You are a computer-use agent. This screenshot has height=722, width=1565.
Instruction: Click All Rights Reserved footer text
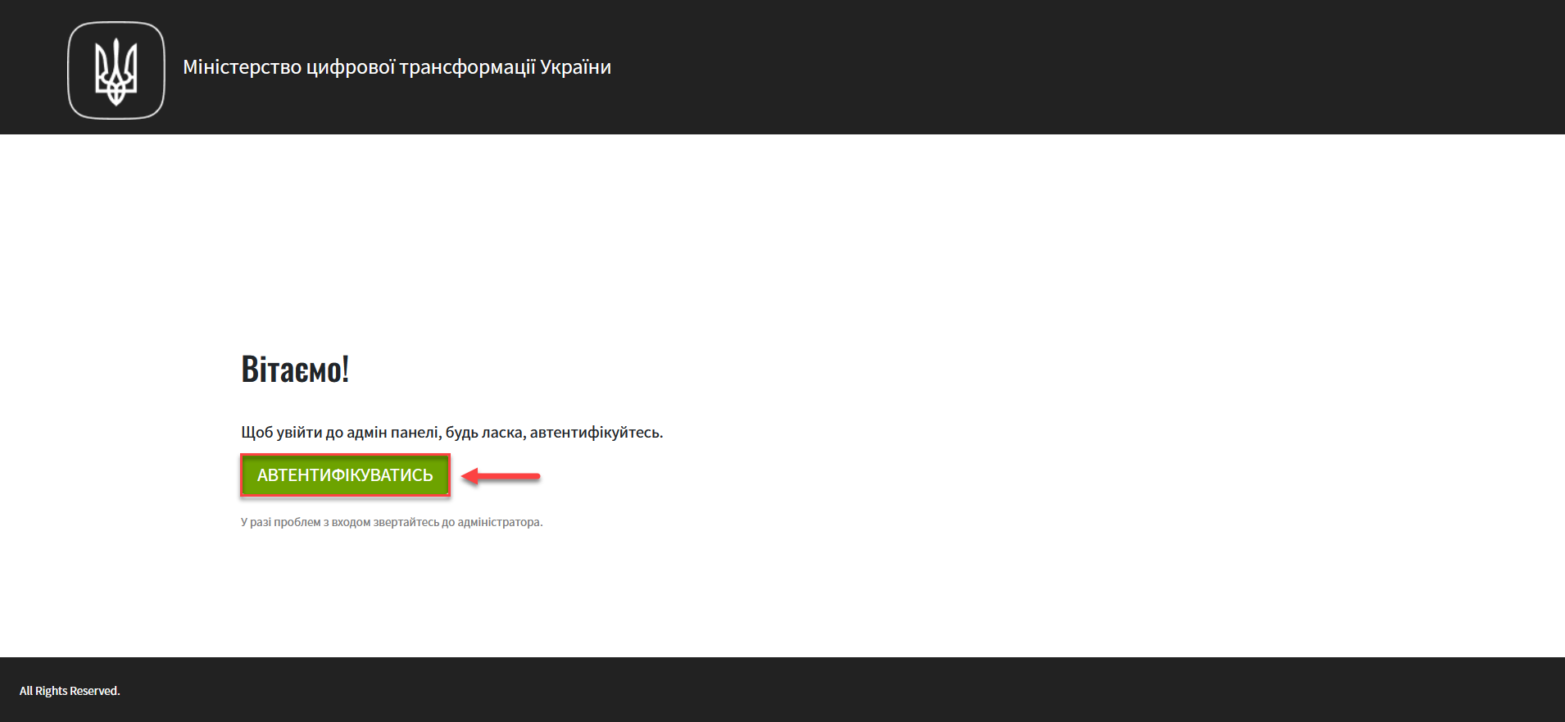click(x=70, y=691)
